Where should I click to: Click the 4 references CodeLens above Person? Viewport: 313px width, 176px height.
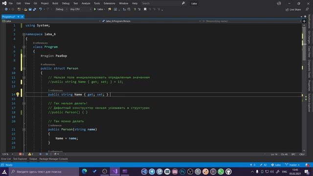48,65
